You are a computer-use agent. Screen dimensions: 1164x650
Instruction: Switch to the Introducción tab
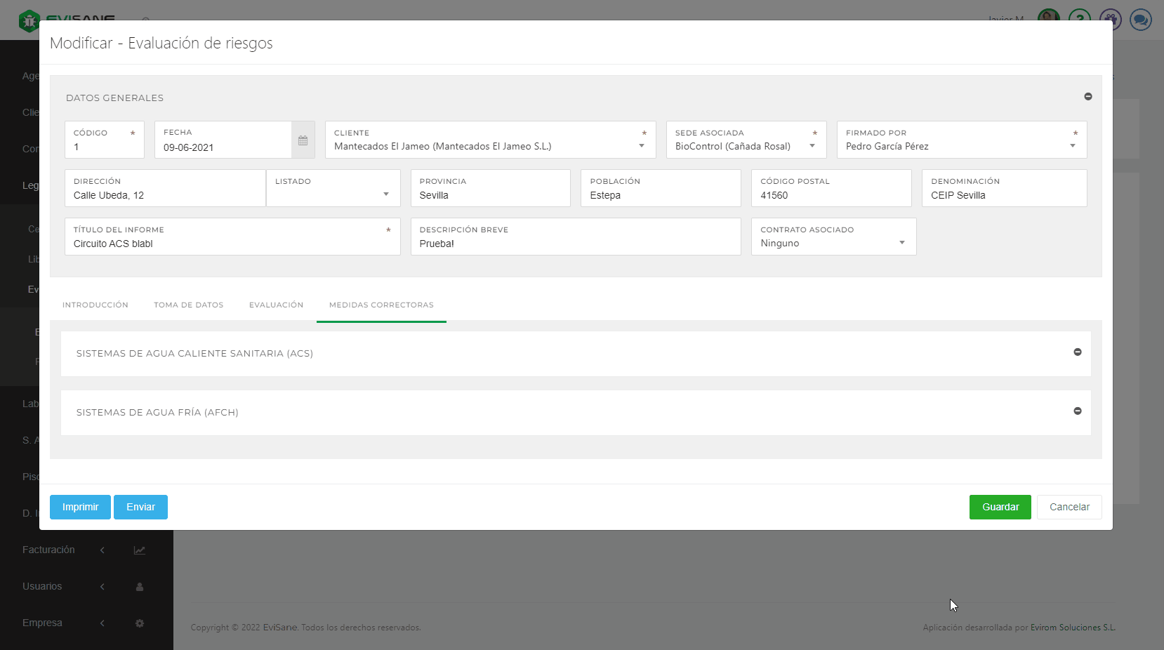point(95,305)
